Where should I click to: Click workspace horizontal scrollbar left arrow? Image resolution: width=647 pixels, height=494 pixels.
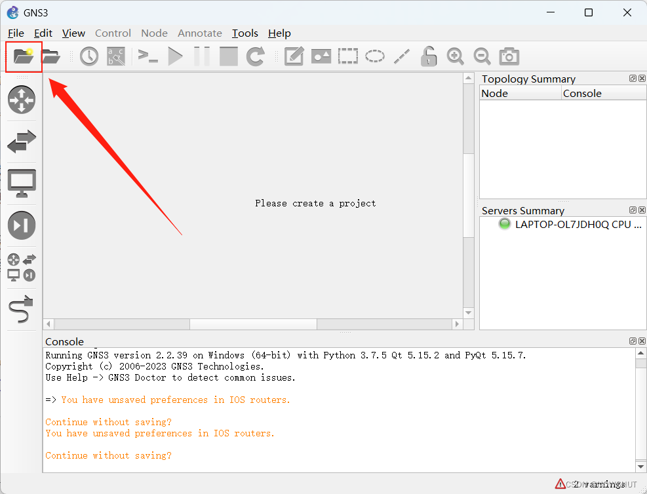pyautogui.click(x=49, y=324)
